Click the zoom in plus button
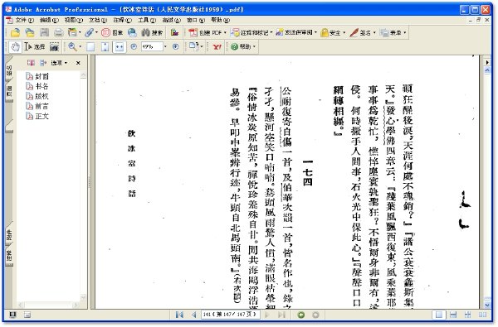This screenshot has height=327, width=498. [176, 46]
